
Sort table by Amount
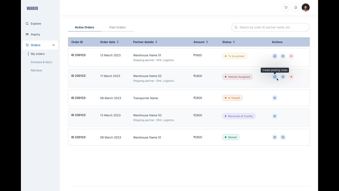coord(207,42)
